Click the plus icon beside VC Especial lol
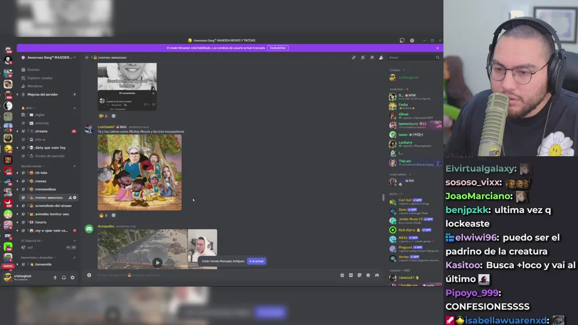Image resolution: width=578 pixels, height=325 pixels. [x=75, y=241]
